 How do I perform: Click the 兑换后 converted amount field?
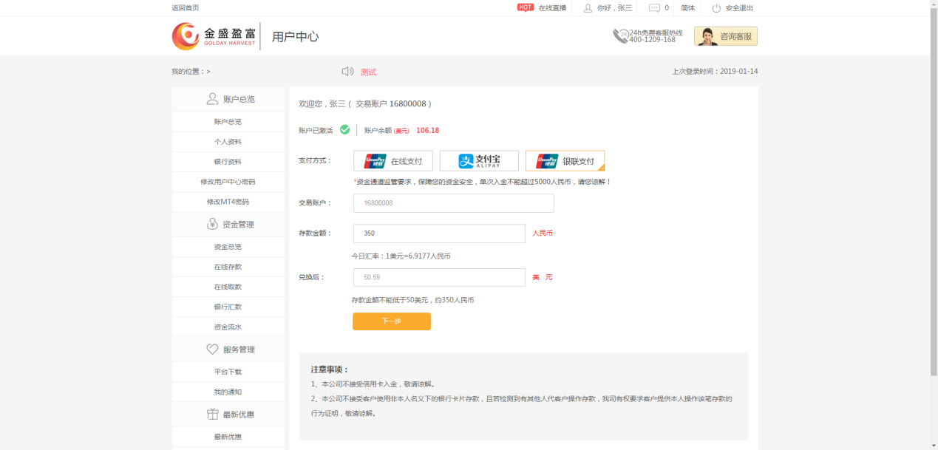click(439, 278)
